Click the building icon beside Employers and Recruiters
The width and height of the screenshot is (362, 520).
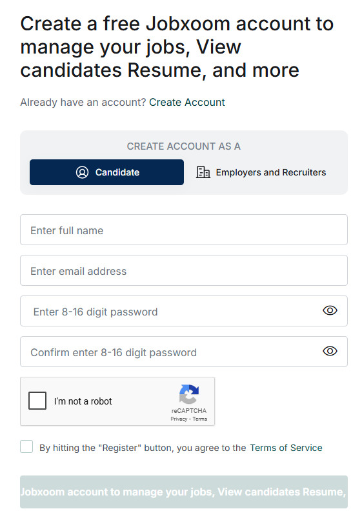pos(203,172)
